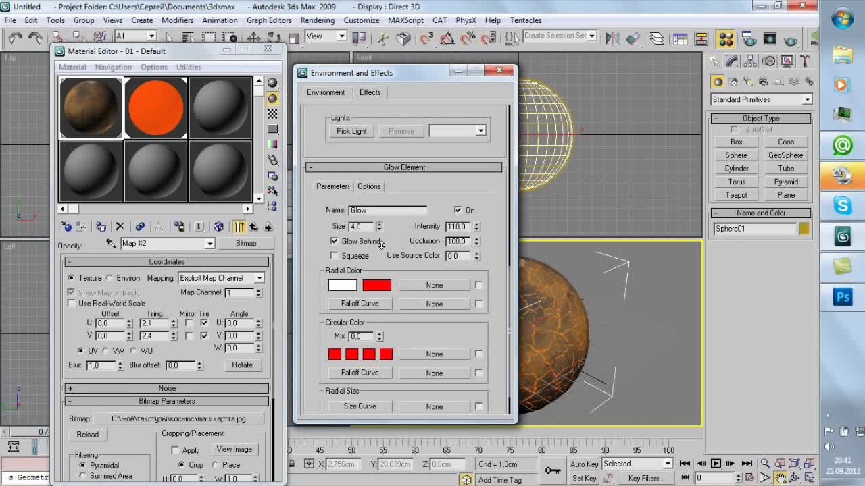Select the Environ radio button

coord(109,278)
